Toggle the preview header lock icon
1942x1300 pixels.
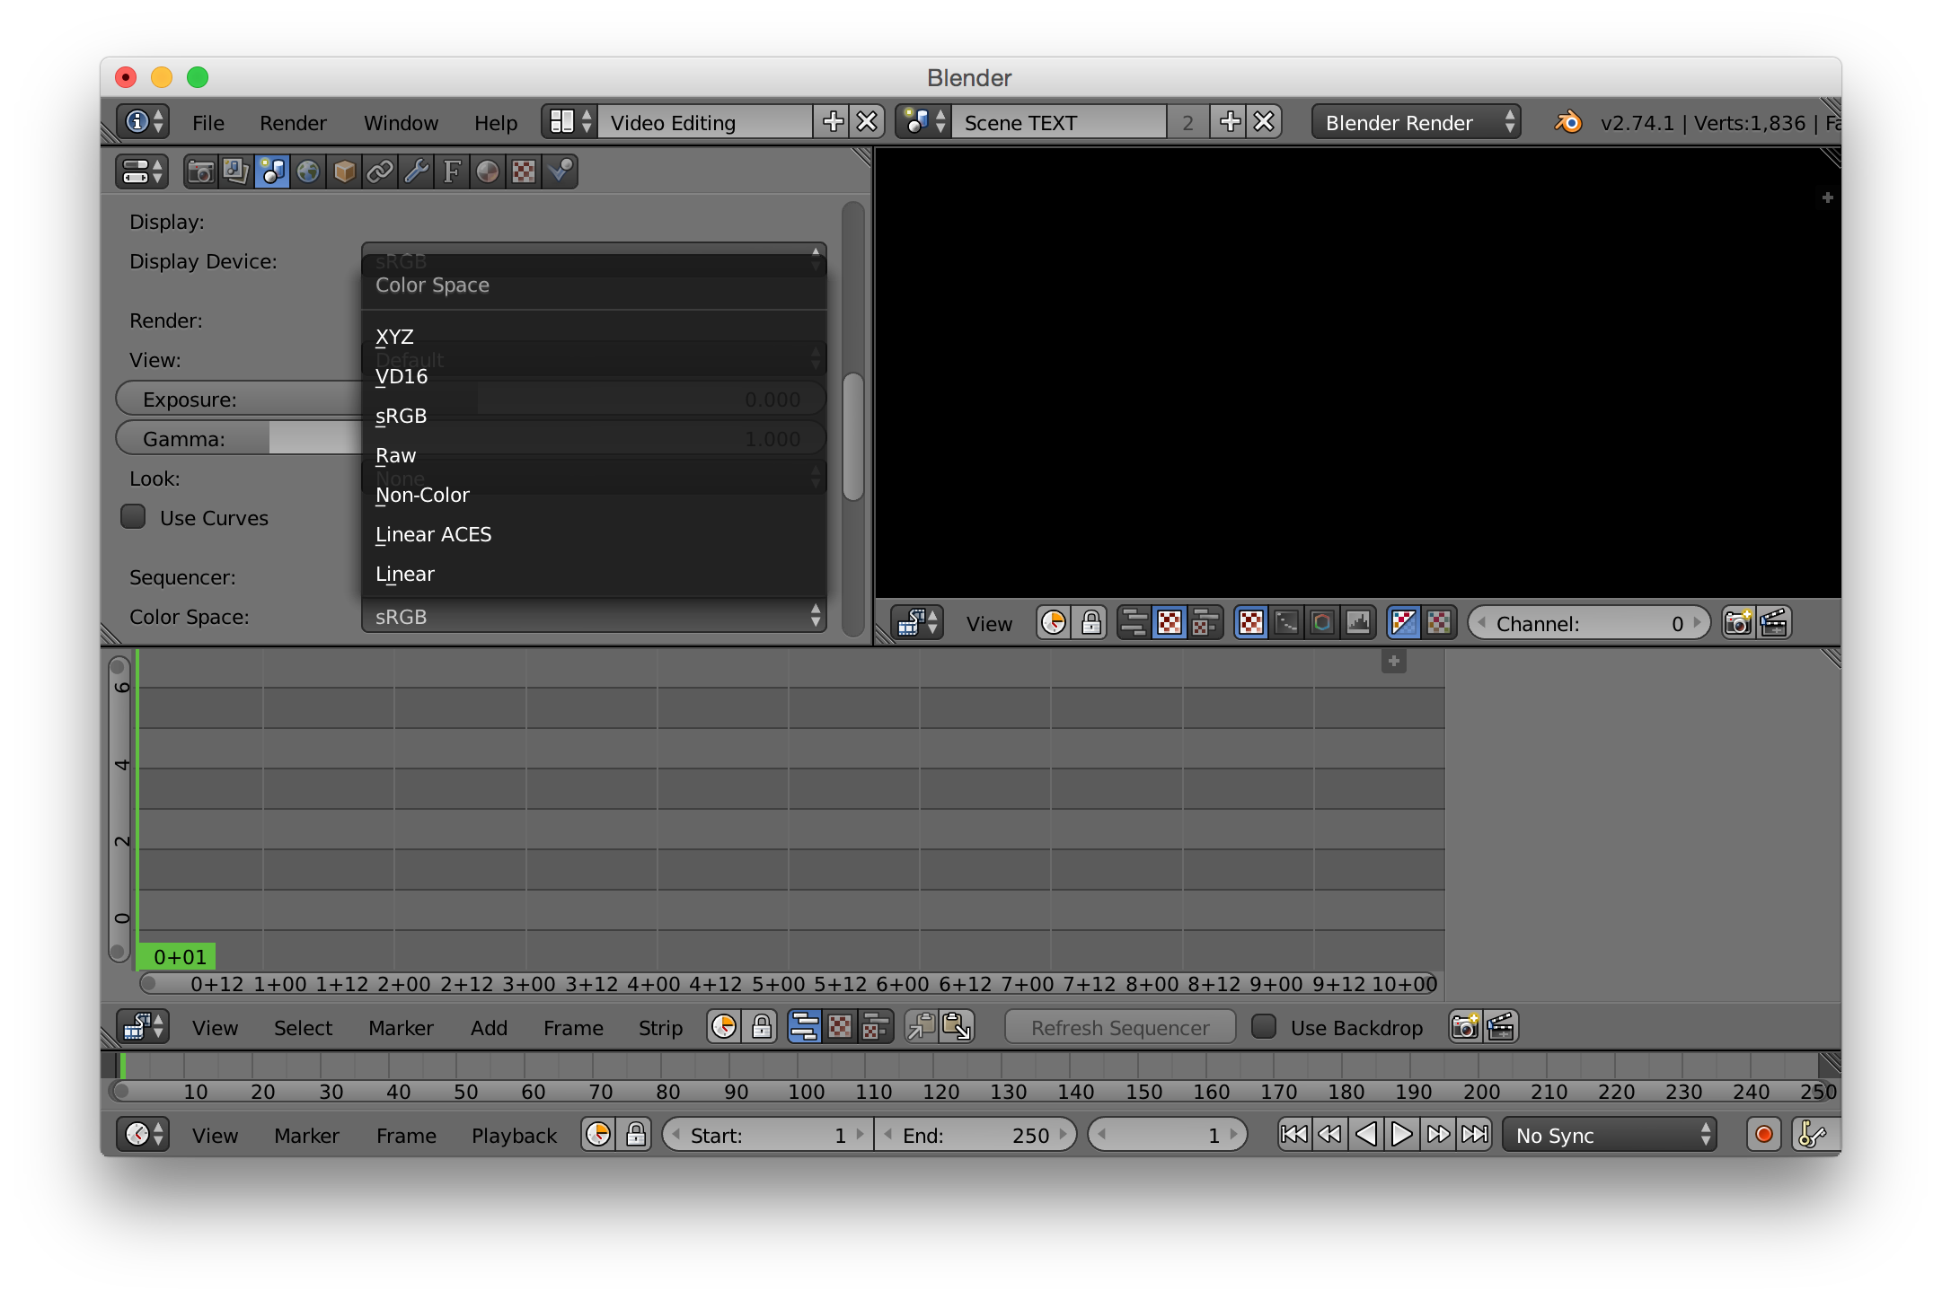coord(1090,622)
